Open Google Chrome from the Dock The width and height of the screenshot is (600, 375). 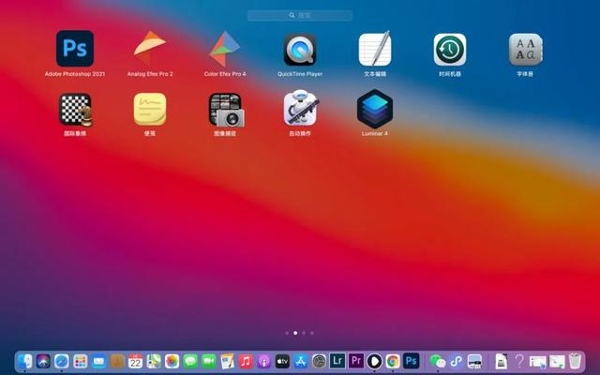point(393,361)
